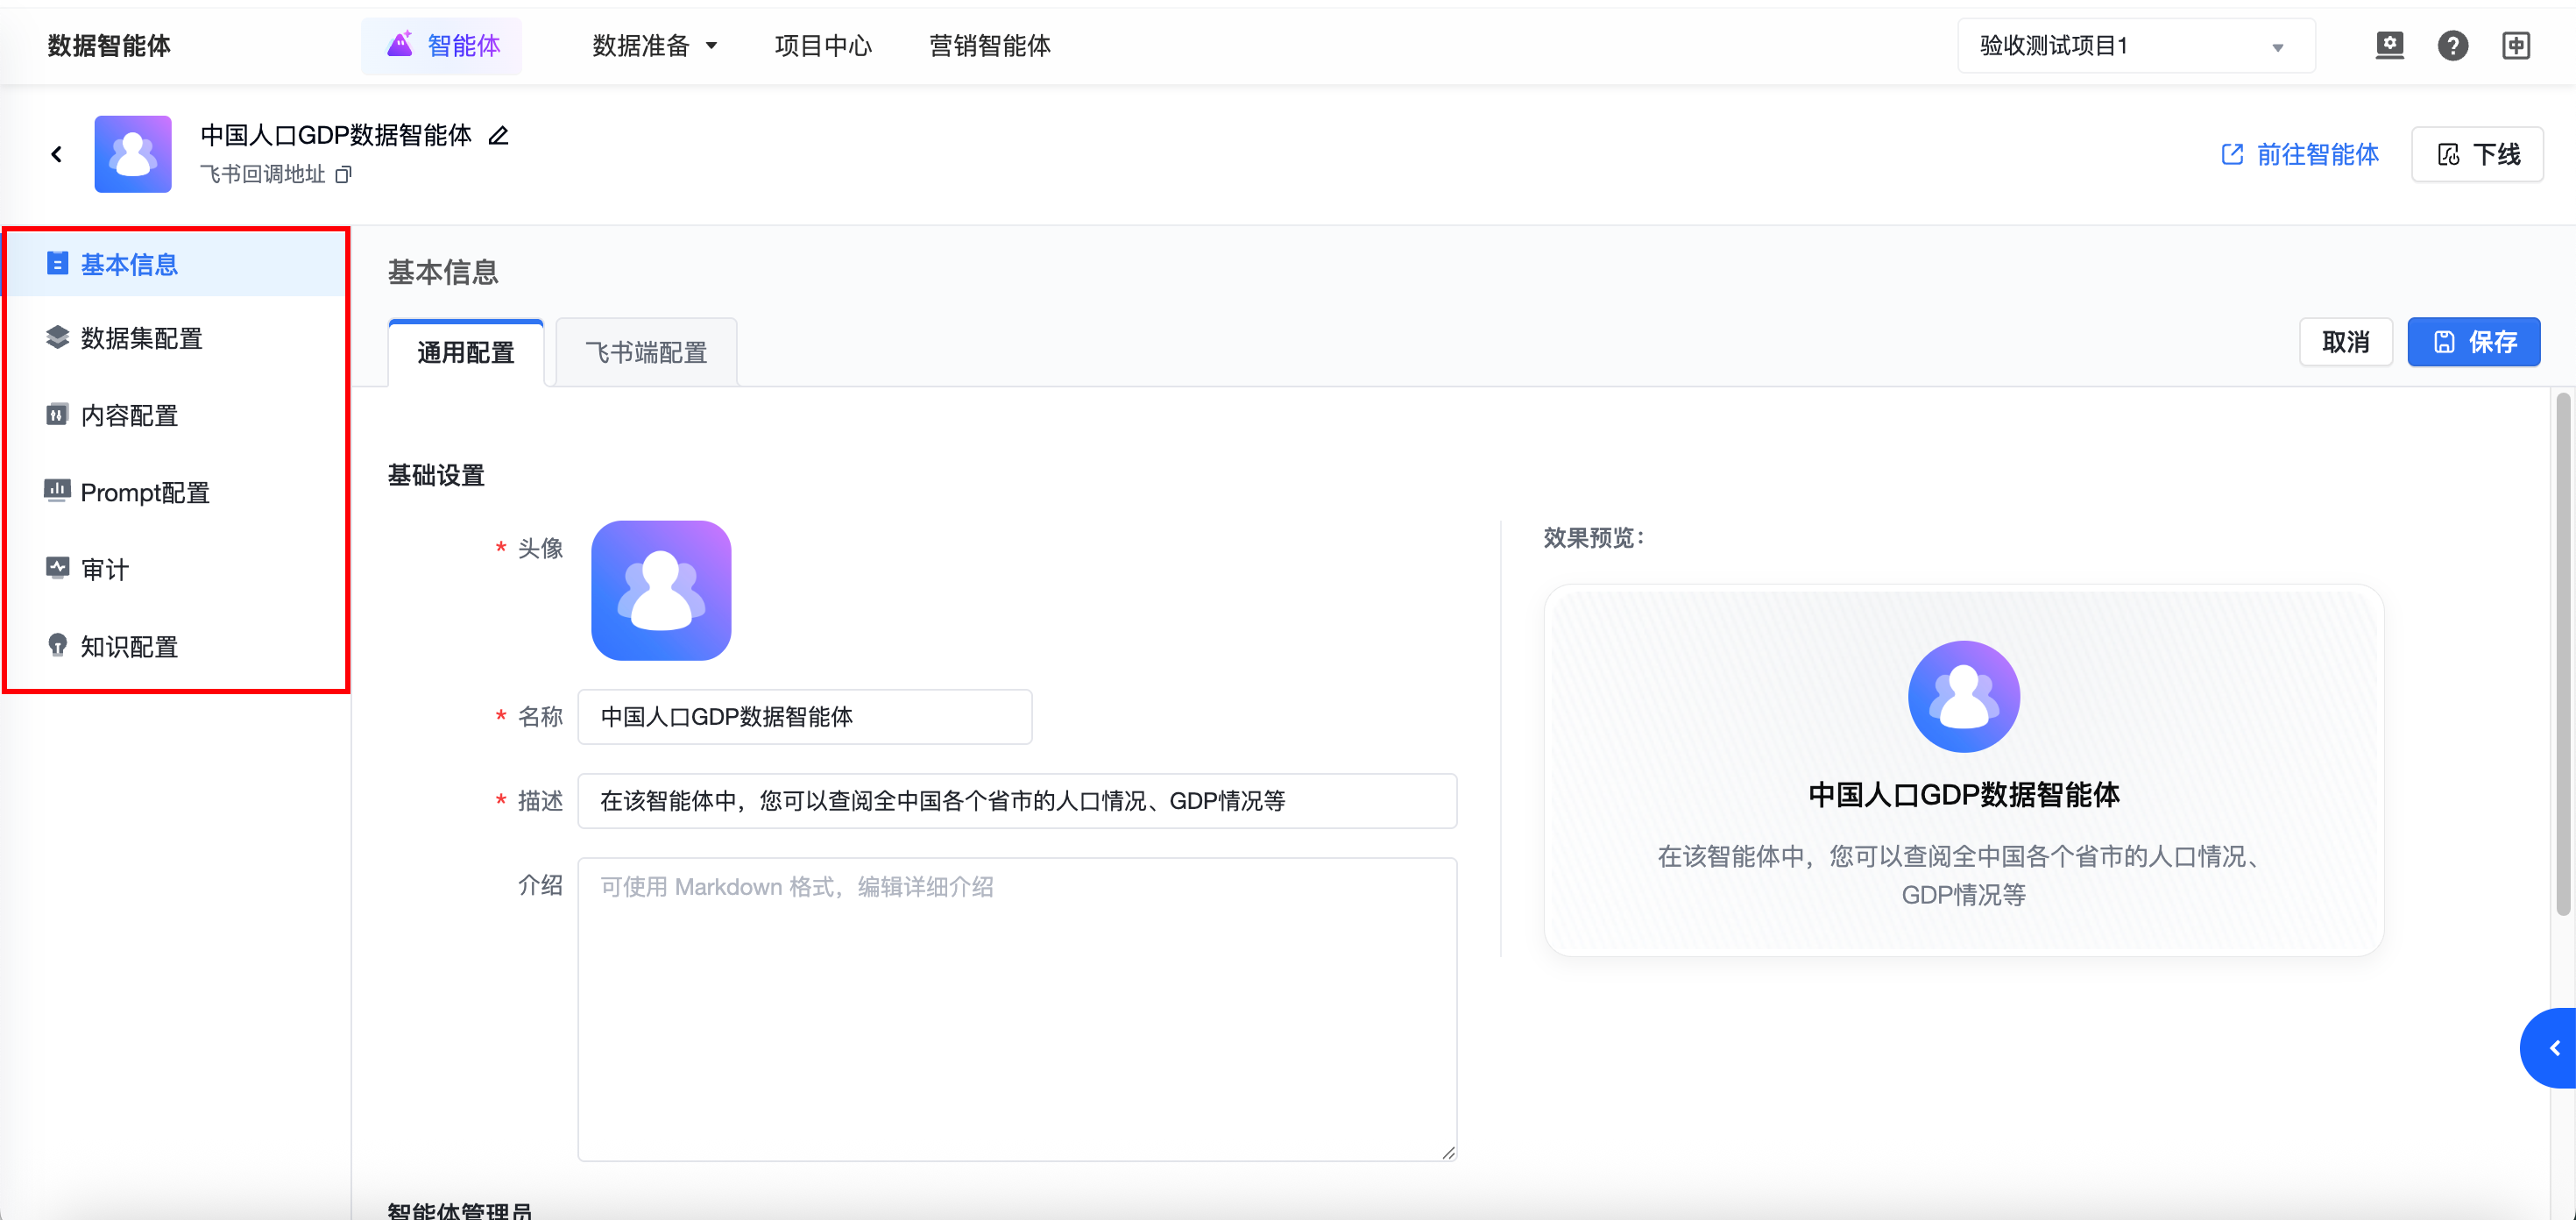2576x1220 pixels.
Task: Open 数据集配置 in the sidebar
Action: tap(141, 339)
